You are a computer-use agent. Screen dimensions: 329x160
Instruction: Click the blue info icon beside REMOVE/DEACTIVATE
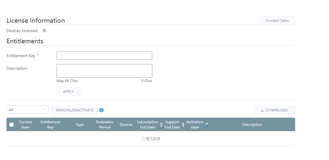click(101, 110)
